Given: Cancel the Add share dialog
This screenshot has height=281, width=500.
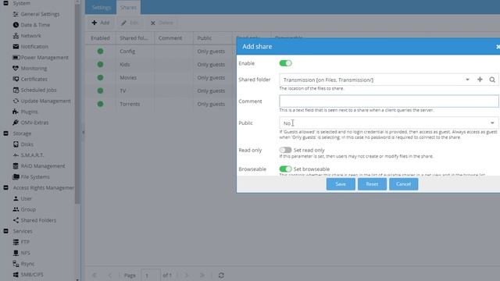Looking at the screenshot, I should pyautogui.click(x=403, y=184).
